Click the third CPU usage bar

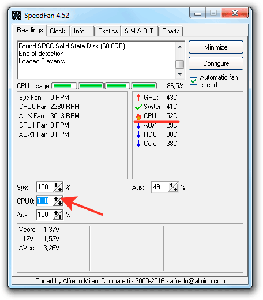pos(117,86)
